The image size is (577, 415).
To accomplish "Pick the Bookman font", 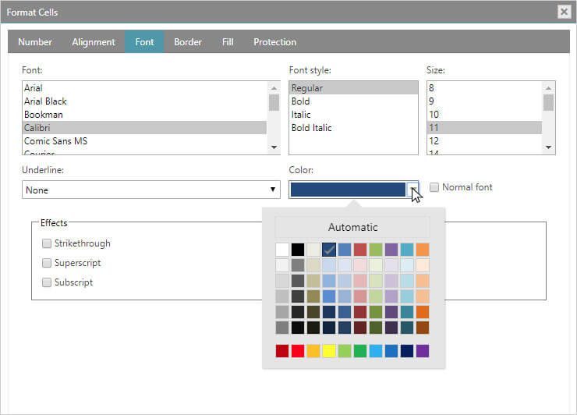I will [144, 115].
